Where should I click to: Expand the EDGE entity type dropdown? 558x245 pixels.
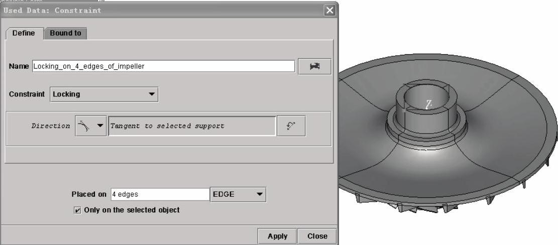click(238, 194)
